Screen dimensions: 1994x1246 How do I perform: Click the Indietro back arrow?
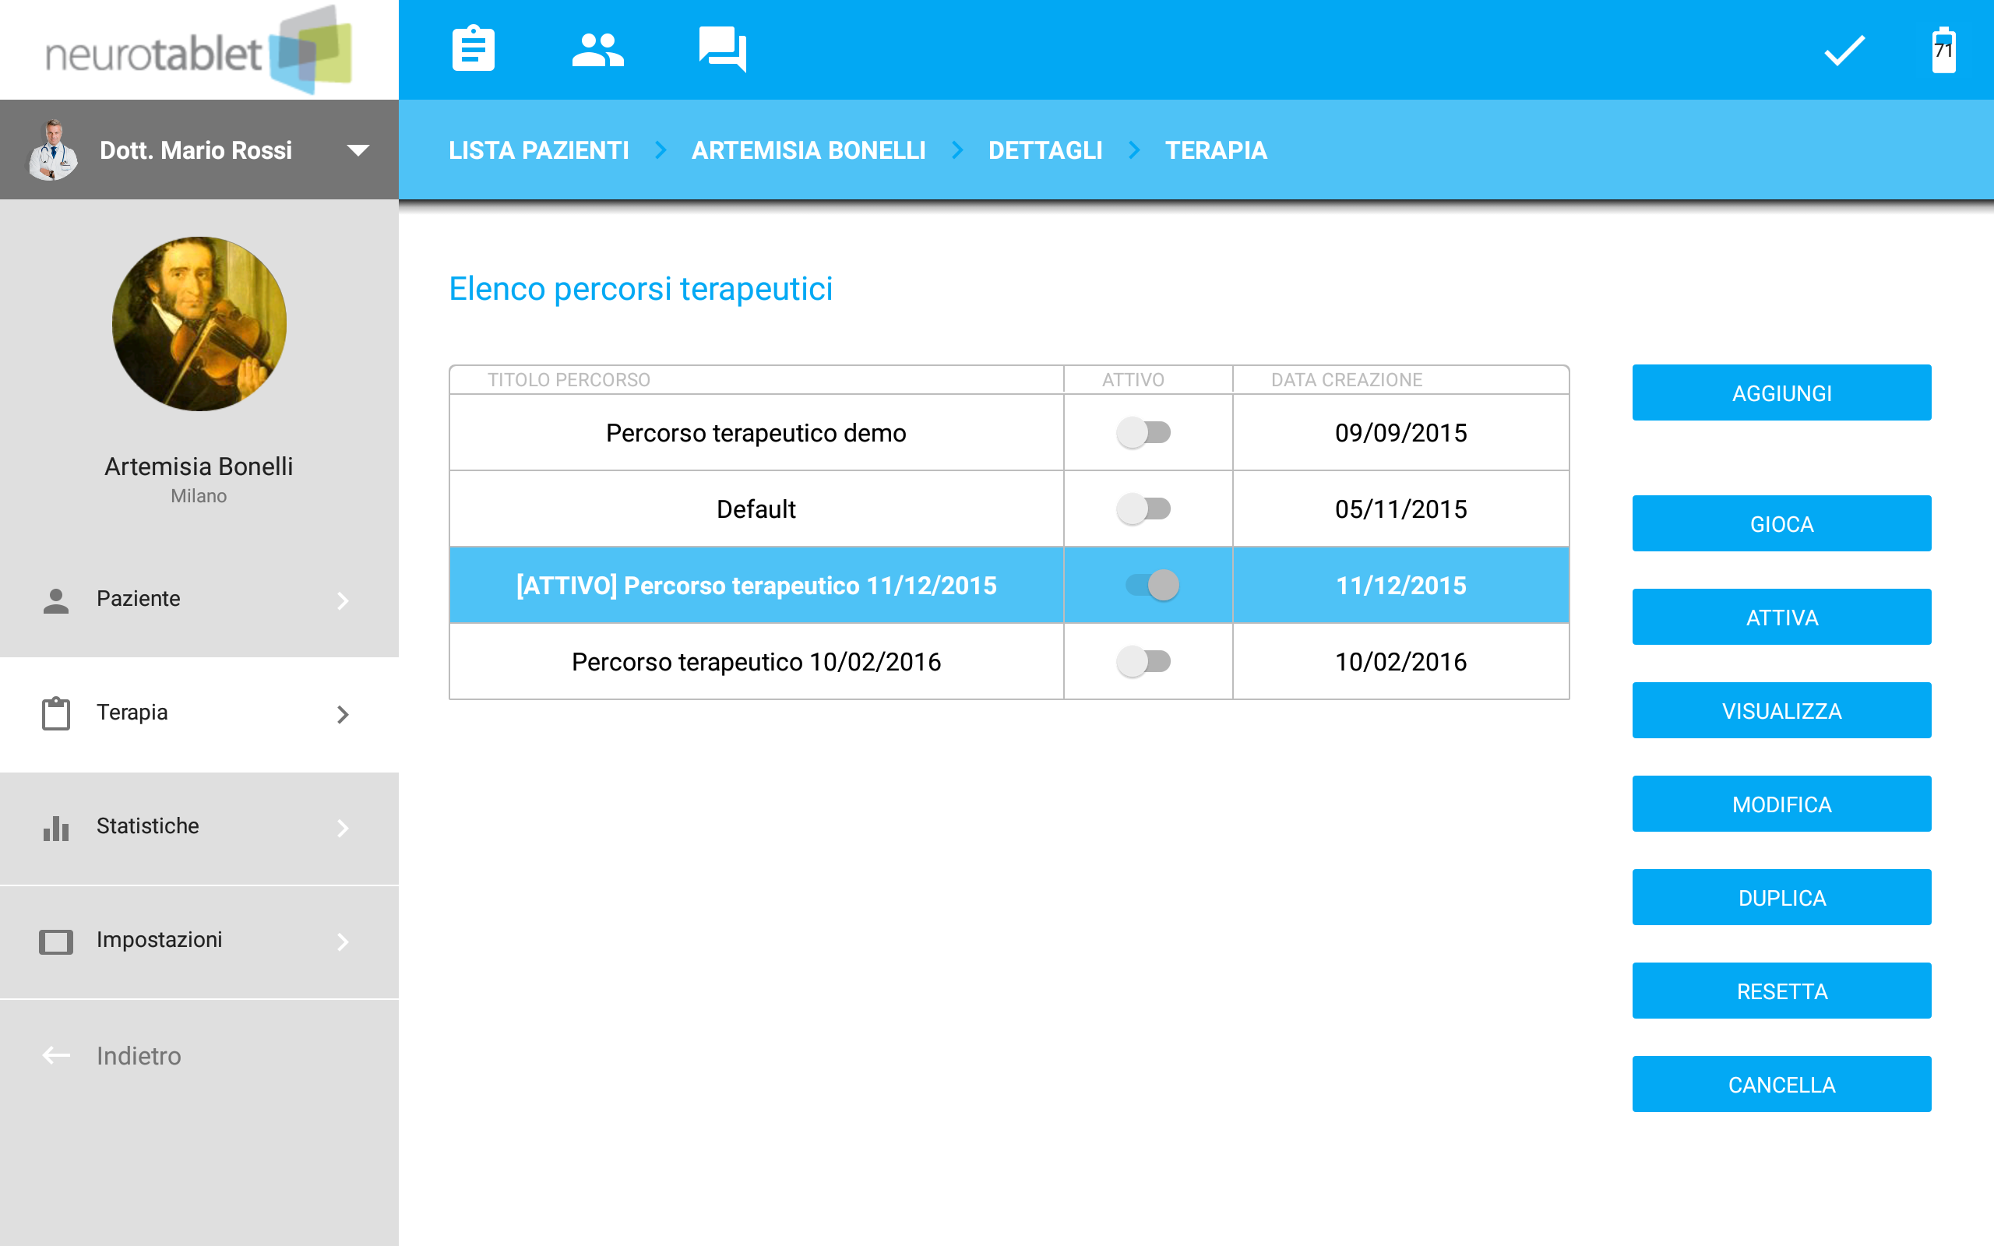(56, 1056)
